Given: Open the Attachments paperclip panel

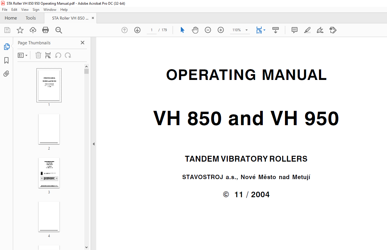Looking at the screenshot, I should pos(6,74).
